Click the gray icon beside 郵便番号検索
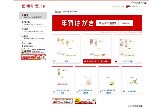This screenshot has height=108, width=163. pyautogui.click(x=22, y=46)
